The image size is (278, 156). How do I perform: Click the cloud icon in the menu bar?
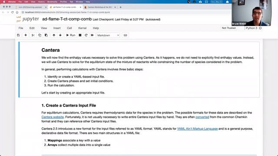coord(200,2)
